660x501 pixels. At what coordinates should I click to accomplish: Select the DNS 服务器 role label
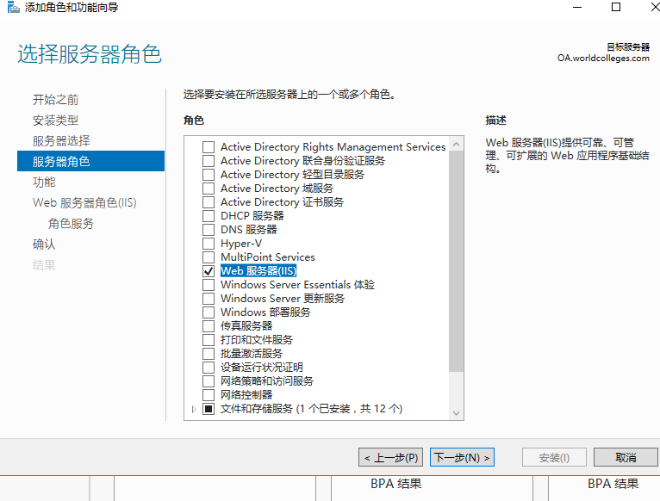249,230
